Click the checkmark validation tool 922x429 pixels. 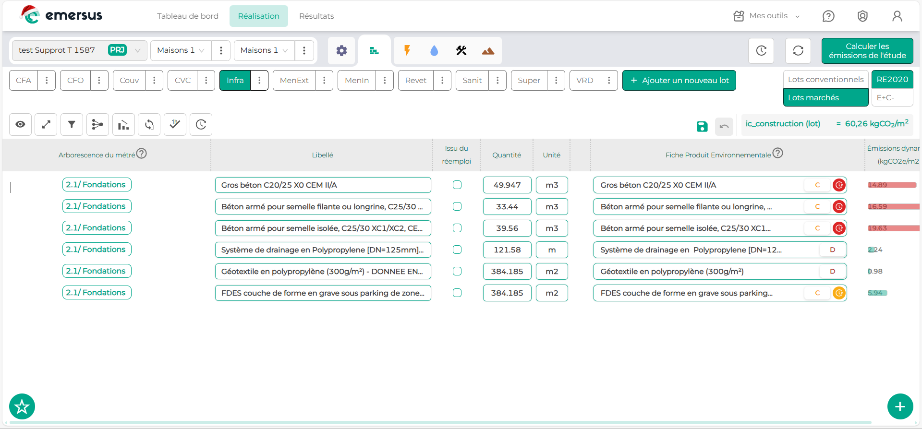tap(175, 124)
